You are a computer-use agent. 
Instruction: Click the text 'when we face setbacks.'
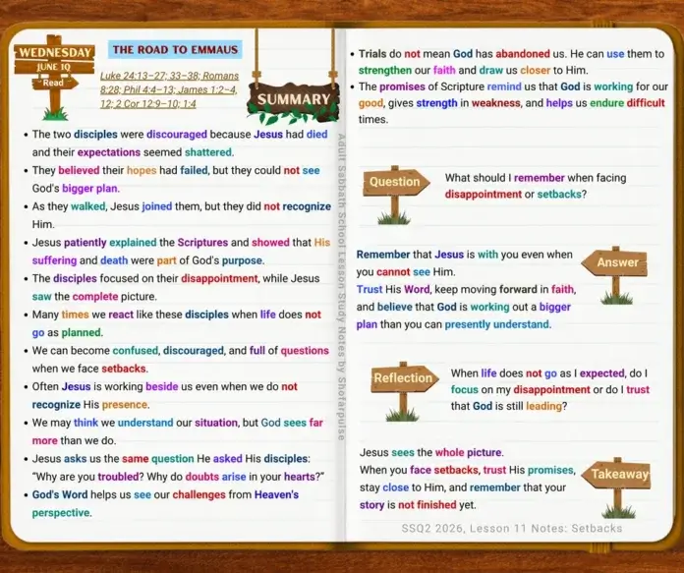(89, 369)
